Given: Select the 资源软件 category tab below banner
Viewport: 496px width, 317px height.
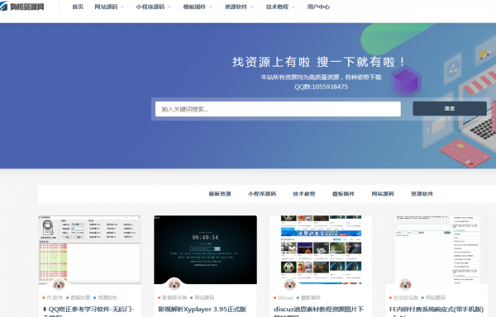Looking at the screenshot, I should pos(422,193).
